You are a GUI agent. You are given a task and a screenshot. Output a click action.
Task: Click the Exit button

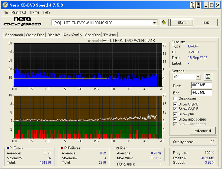(206, 23)
